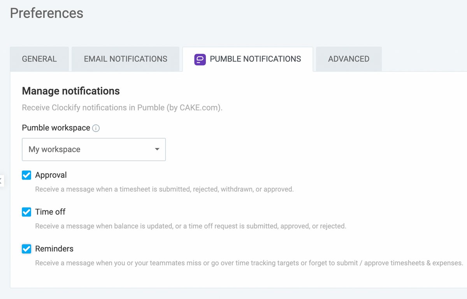Click the Time off label text
The width and height of the screenshot is (467, 299).
coord(50,212)
